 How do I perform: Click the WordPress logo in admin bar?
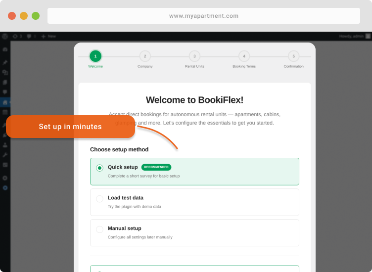pyautogui.click(x=5, y=36)
